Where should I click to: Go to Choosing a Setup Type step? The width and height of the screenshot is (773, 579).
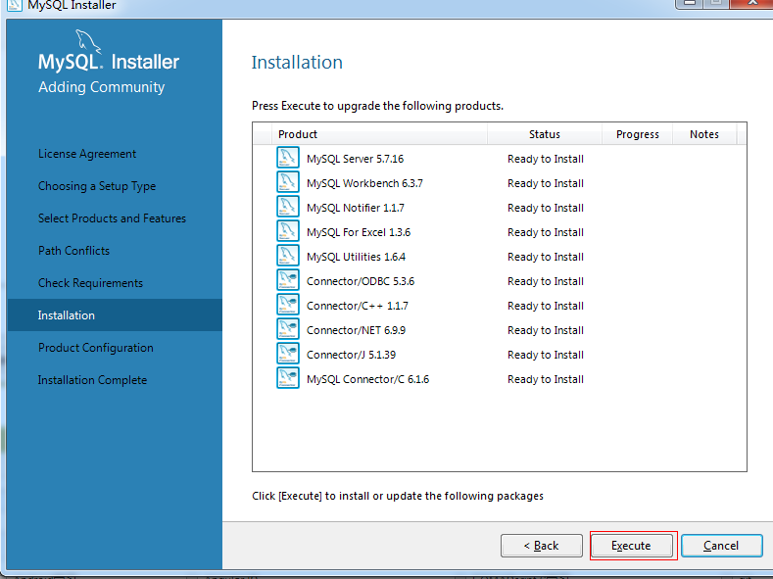click(97, 186)
